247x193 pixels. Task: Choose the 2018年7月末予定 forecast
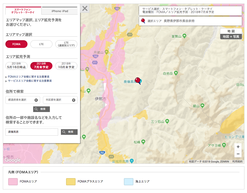[41, 66]
